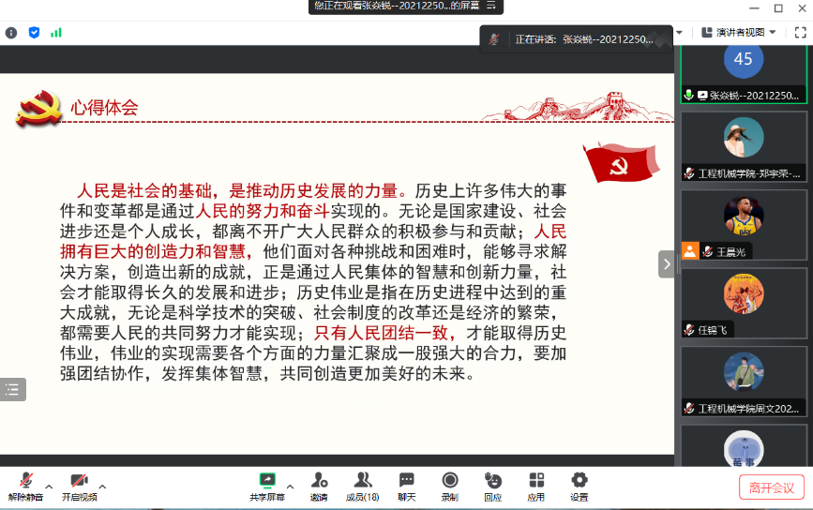Screen dimensions: 813x510
Task: Open the screen-share options menu at top
Action: tap(489, 7)
